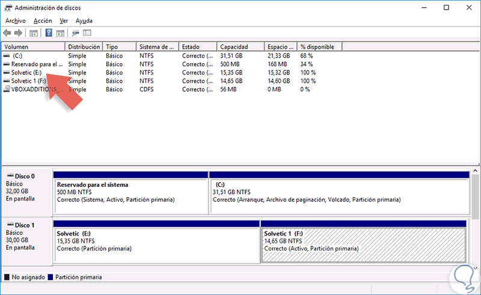Open the Archivo menu

coord(16,21)
